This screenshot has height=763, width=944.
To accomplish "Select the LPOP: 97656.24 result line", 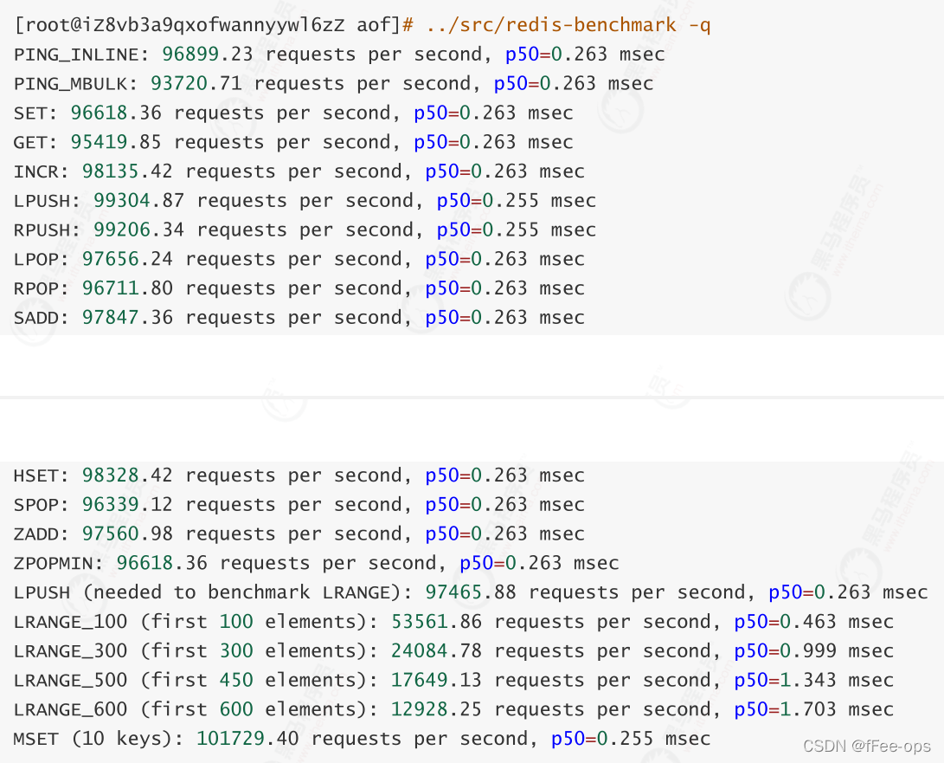I will (x=299, y=259).
